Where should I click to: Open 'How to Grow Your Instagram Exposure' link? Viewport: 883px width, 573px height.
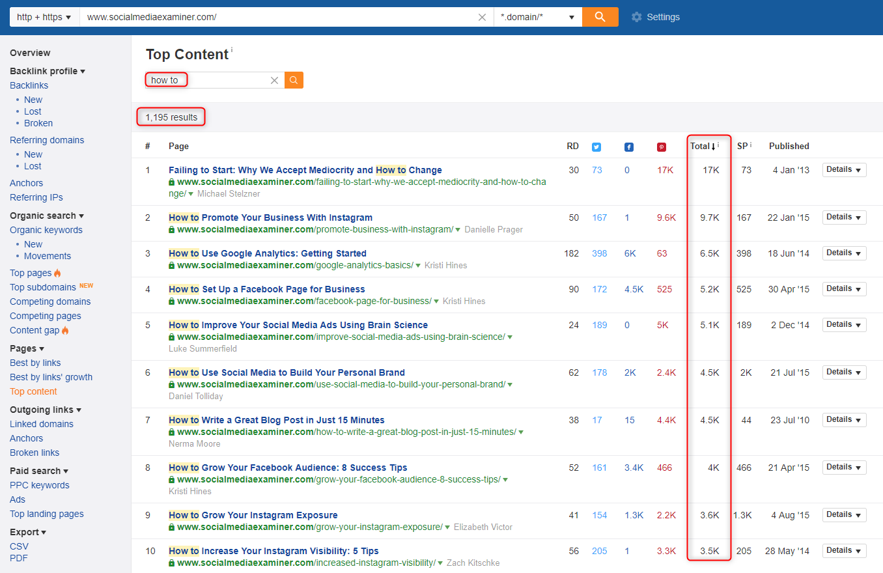coord(253,515)
